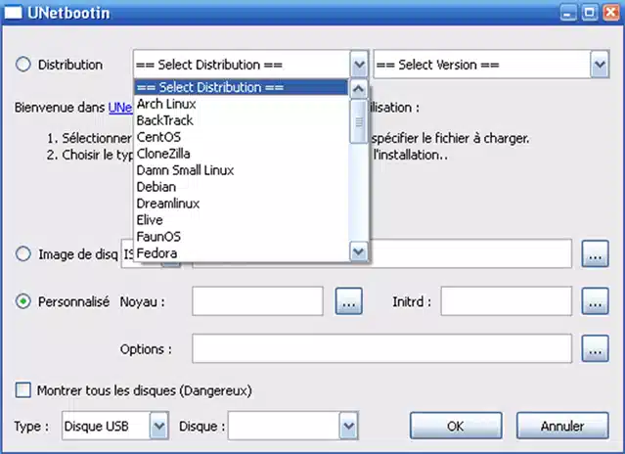Collapse the Select Distribution combo box arrow

pyautogui.click(x=359, y=65)
